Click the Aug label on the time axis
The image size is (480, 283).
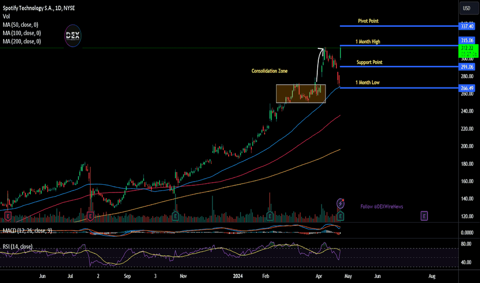coord(432,276)
